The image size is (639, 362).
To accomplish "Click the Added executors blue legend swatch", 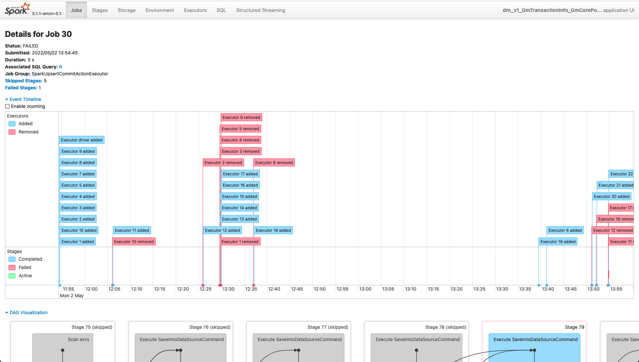I will 12,124.
